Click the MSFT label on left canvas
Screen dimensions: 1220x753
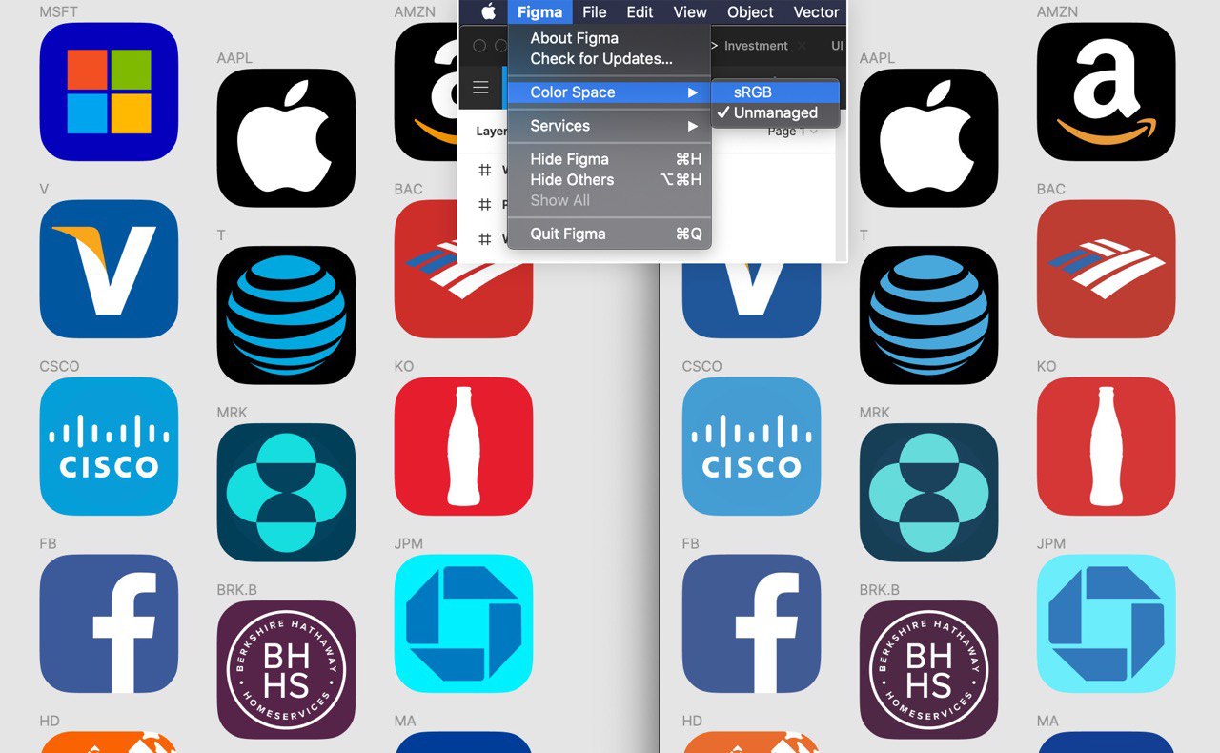coord(59,12)
